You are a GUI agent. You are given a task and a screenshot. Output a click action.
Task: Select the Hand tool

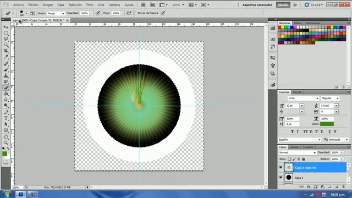(6, 137)
